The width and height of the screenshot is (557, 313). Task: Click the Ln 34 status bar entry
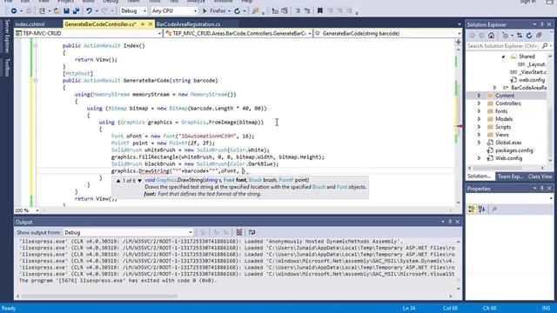pos(409,308)
